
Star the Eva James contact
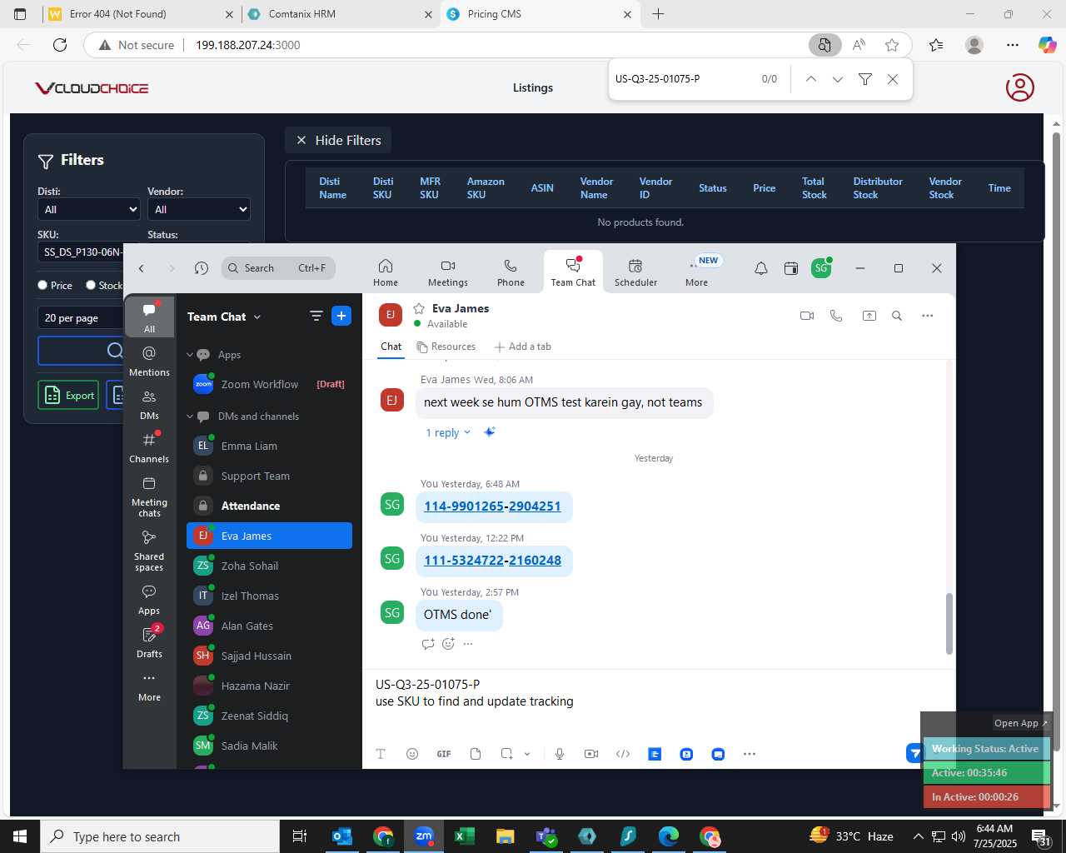point(419,308)
